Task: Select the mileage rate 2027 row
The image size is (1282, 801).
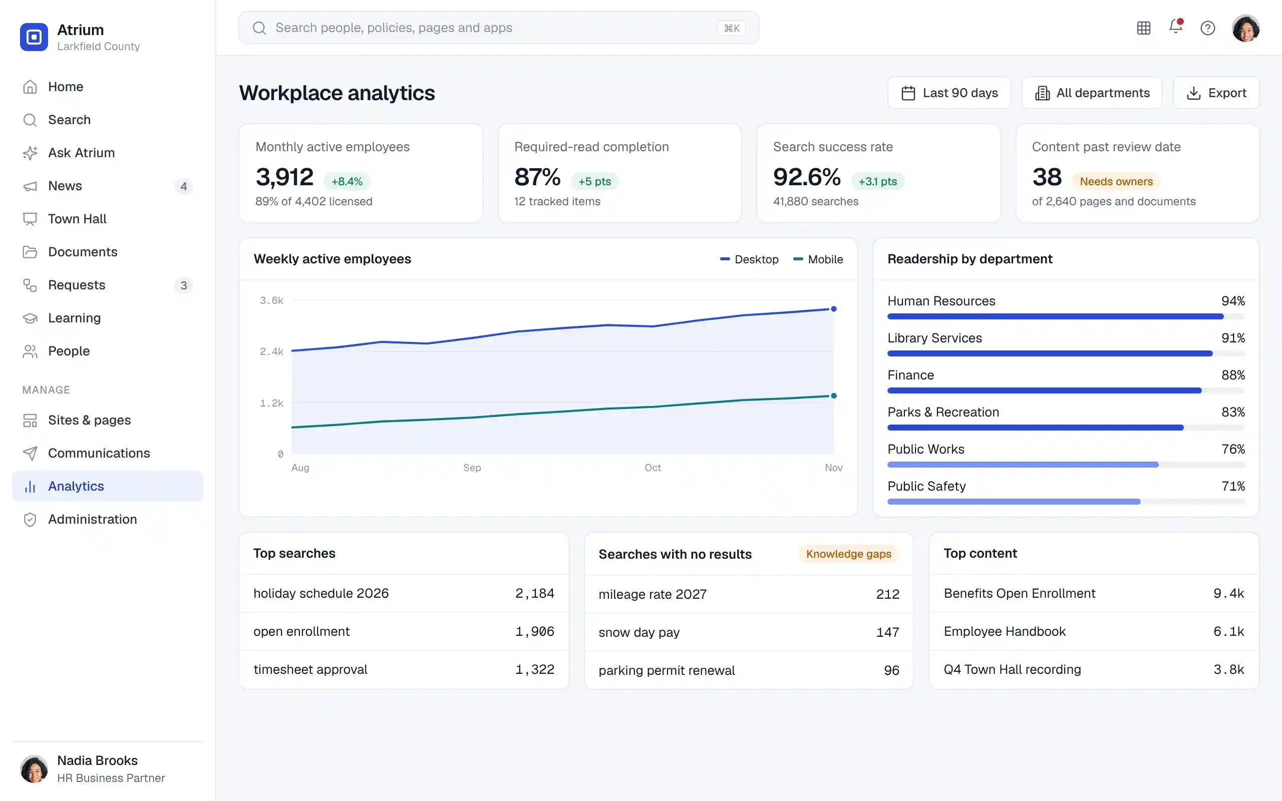Action: (749, 594)
